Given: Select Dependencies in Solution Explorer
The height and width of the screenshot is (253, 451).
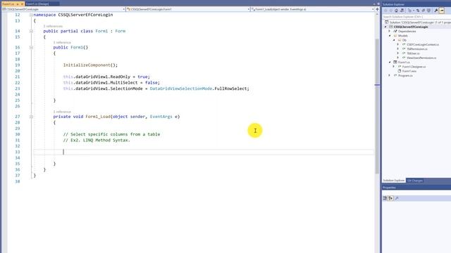Looking at the screenshot, I should pyautogui.click(x=407, y=31).
